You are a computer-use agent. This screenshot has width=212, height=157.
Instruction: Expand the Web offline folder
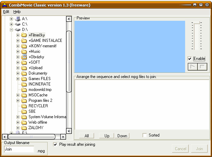pos(18,122)
